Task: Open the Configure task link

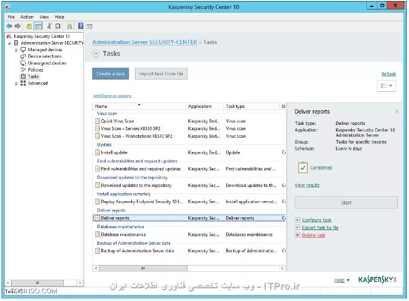Action: 317,220
